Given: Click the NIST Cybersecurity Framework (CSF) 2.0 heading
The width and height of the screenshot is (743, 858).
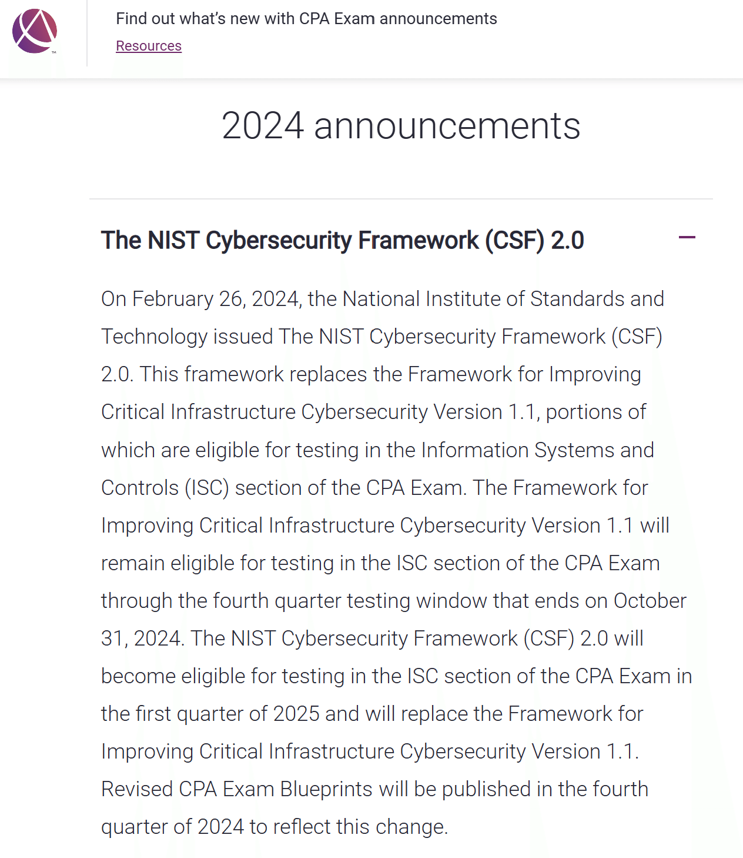Looking at the screenshot, I should 342,240.
